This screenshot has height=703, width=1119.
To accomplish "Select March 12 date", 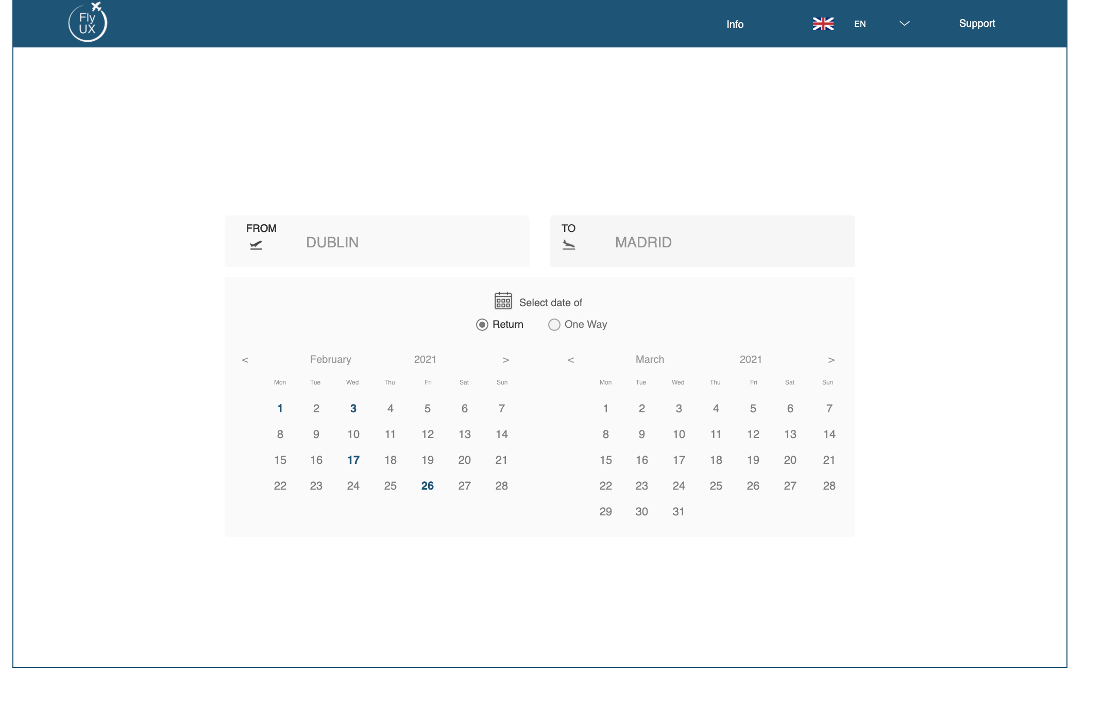I will [753, 434].
